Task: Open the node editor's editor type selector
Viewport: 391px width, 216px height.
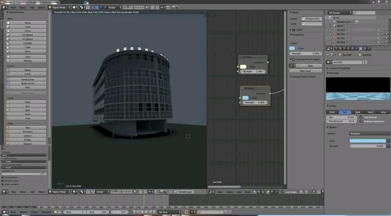Action: point(212,192)
